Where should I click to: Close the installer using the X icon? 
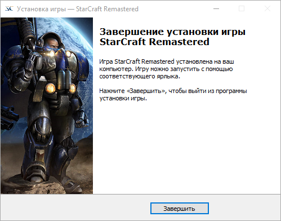(x=267, y=8)
